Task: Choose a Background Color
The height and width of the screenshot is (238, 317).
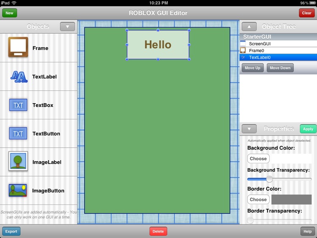Action: pos(258,159)
